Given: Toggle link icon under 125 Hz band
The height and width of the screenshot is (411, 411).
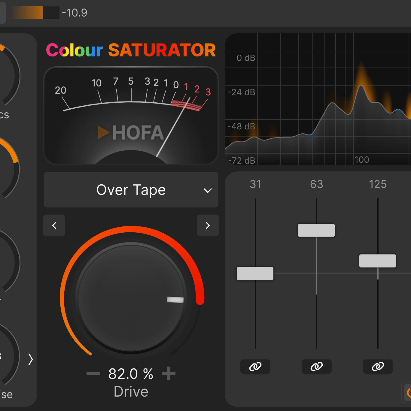Looking at the screenshot, I should [378, 367].
